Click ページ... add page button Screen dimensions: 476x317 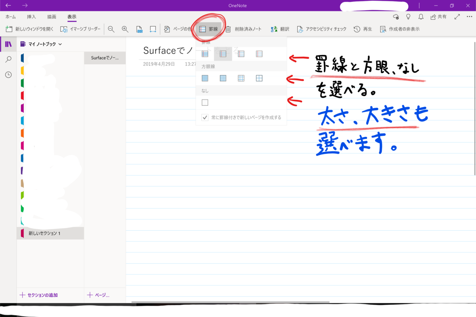click(x=98, y=295)
